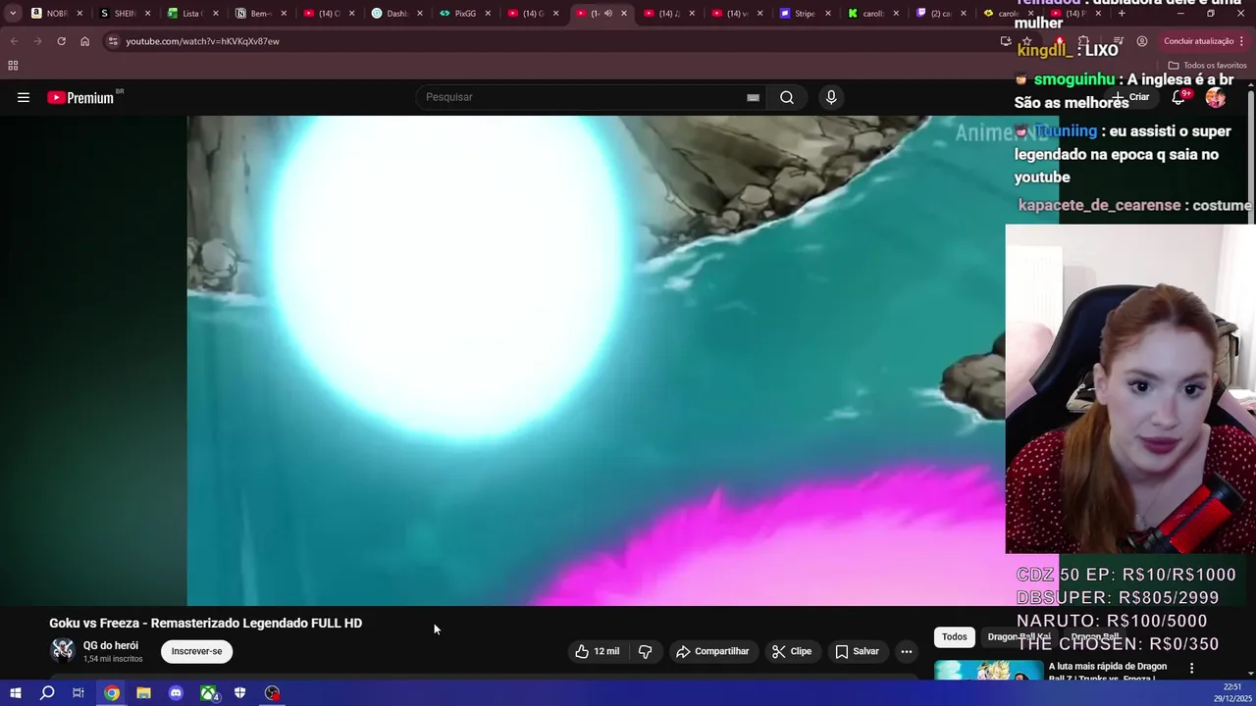Viewport: 1256px width, 706px height.
Task: Open the YouTube hamburger guide menu
Action: [x=24, y=97]
